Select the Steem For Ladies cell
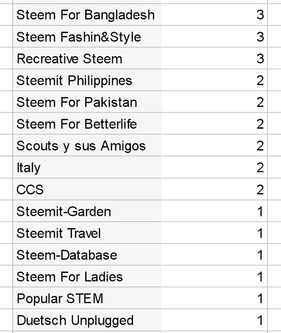 pos(87,277)
